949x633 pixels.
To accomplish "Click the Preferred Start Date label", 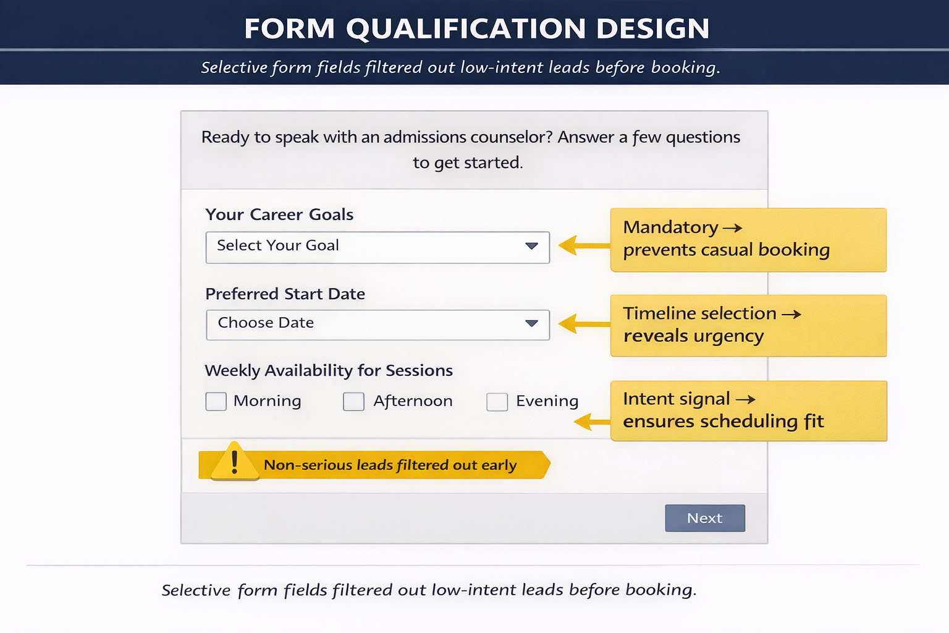I will click(x=285, y=294).
